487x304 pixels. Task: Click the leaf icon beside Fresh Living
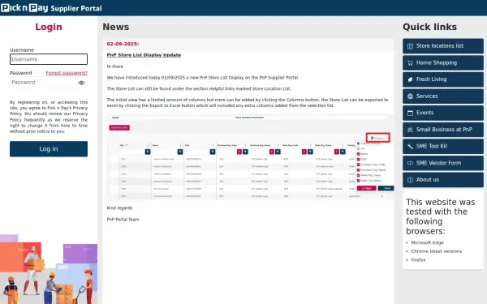point(410,79)
